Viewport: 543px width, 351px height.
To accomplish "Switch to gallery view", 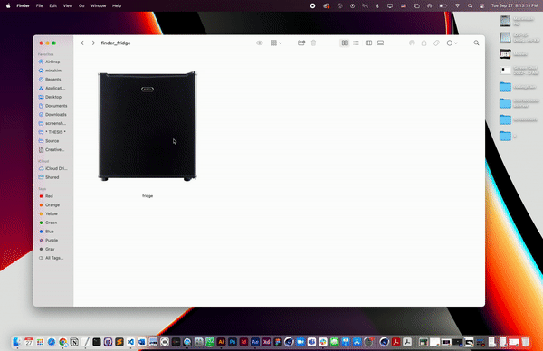I will coord(380,43).
